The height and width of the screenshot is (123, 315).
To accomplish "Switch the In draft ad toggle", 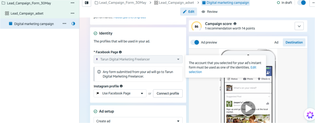I will click(301, 3).
